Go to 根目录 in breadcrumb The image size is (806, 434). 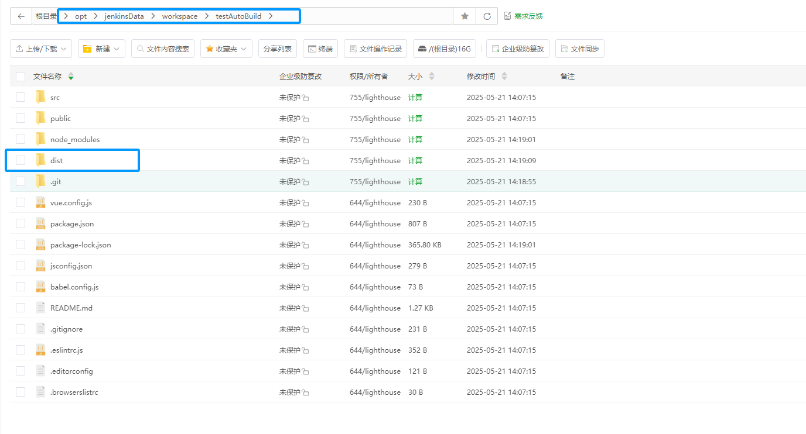pyautogui.click(x=46, y=16)
